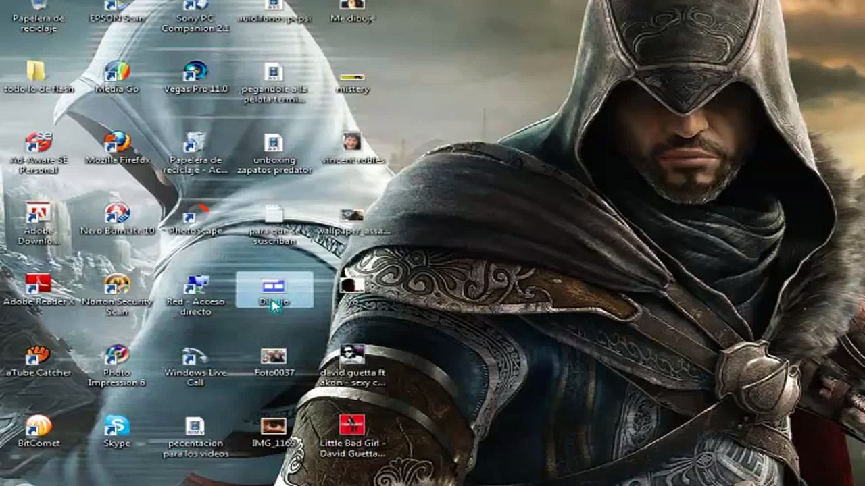865x486 pixels.
Task: Click the Adobe Reader X icon
Action: [39, 284]
